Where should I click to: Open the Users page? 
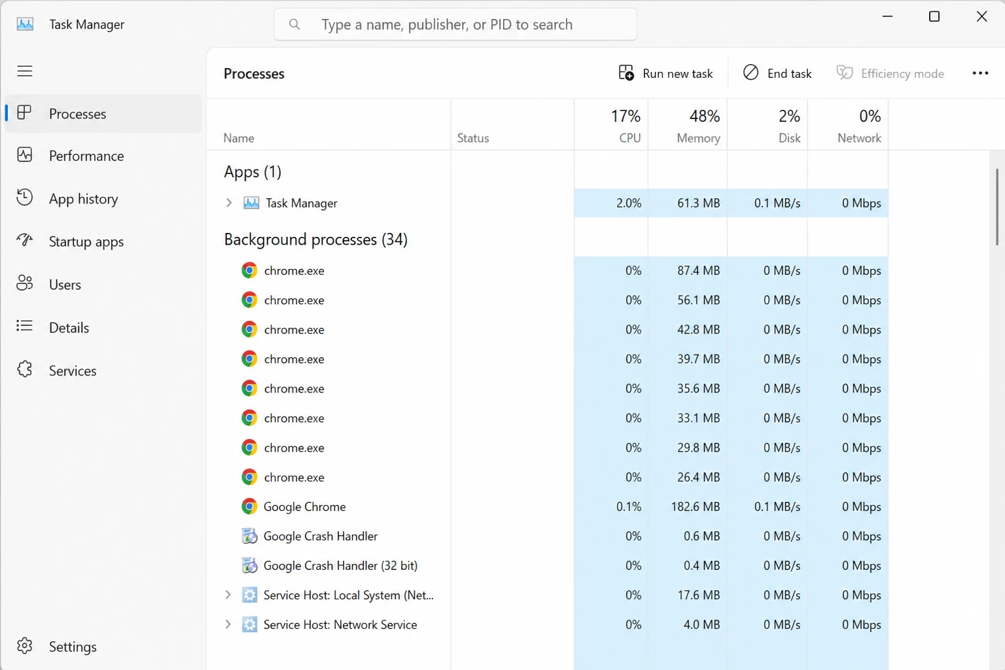coord(103,284)
